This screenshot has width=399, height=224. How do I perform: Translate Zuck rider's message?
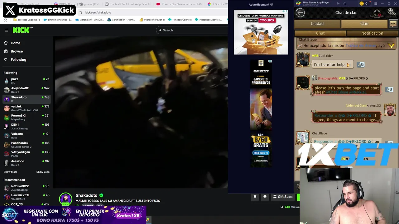[x=361, y=64]
